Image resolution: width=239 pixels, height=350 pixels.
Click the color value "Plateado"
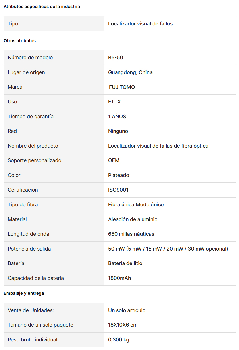point(119,175)
